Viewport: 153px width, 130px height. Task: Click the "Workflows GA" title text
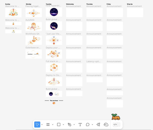pos(32,34)
